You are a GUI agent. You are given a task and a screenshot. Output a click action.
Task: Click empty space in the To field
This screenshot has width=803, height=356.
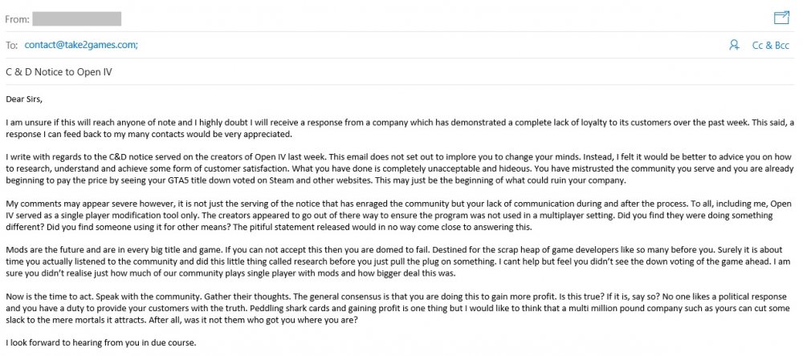point(401,46)
